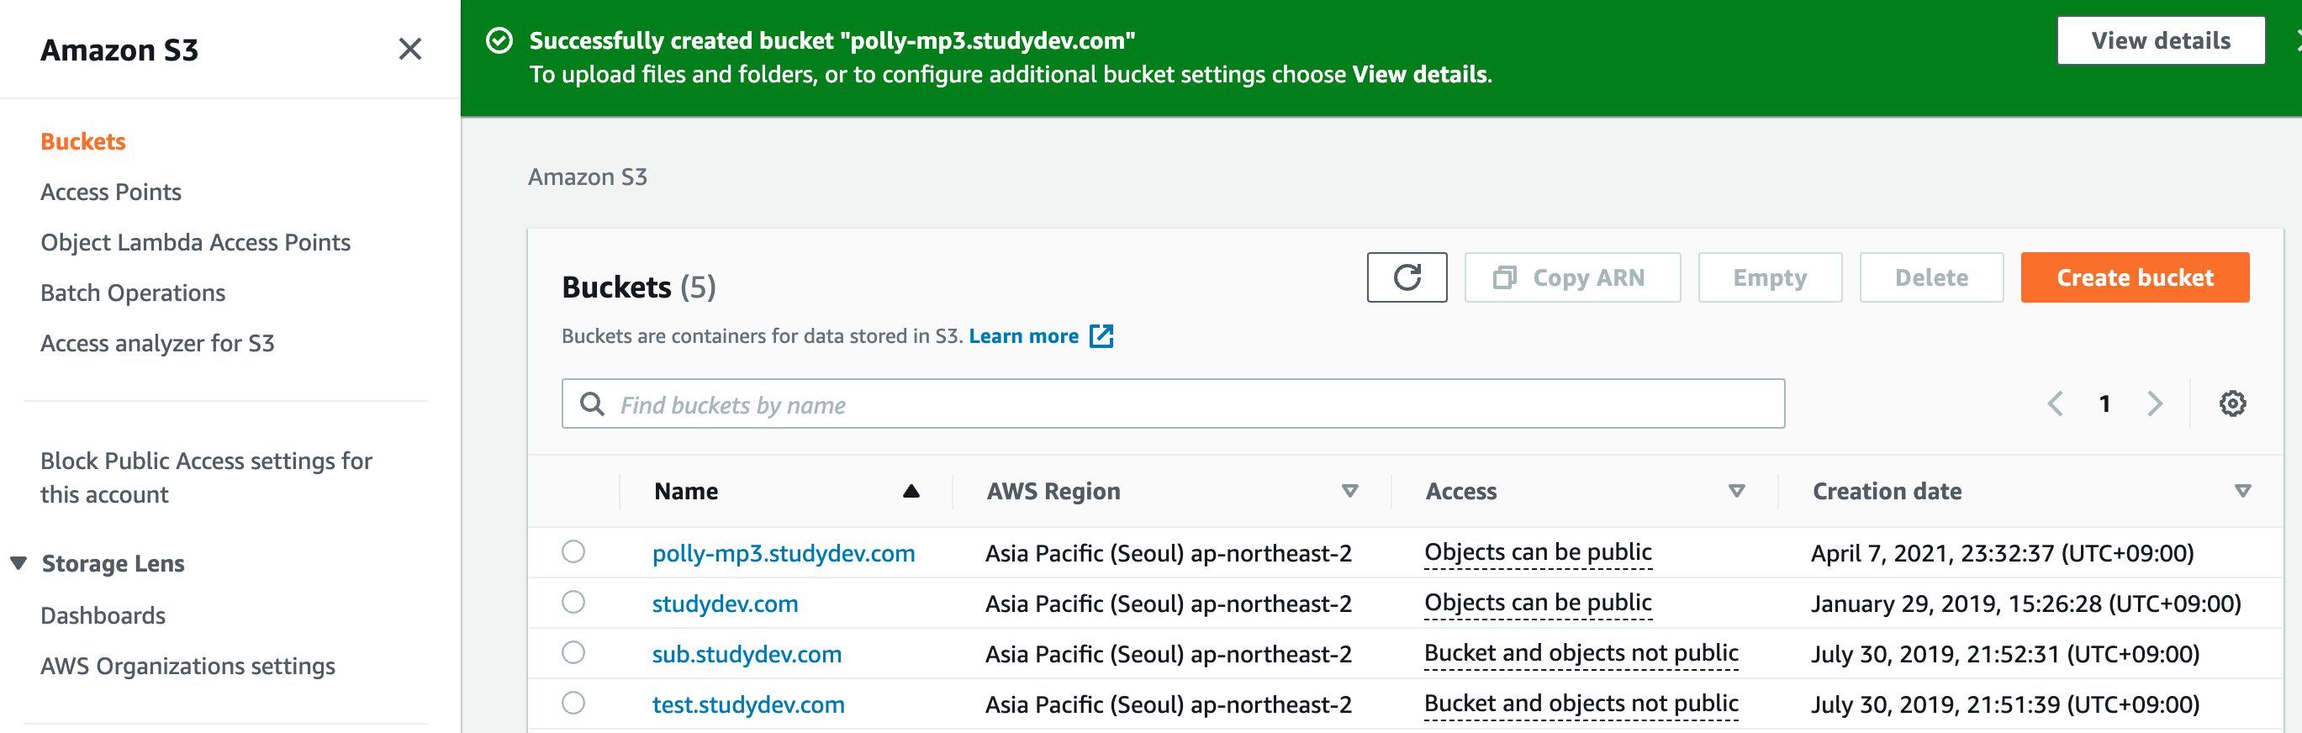Click page number 1 in pagination
Viewport: 2302px width, 733px height.
(2104, 404)
